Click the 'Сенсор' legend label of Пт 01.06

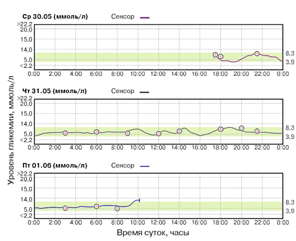click(x=123, y=166)
